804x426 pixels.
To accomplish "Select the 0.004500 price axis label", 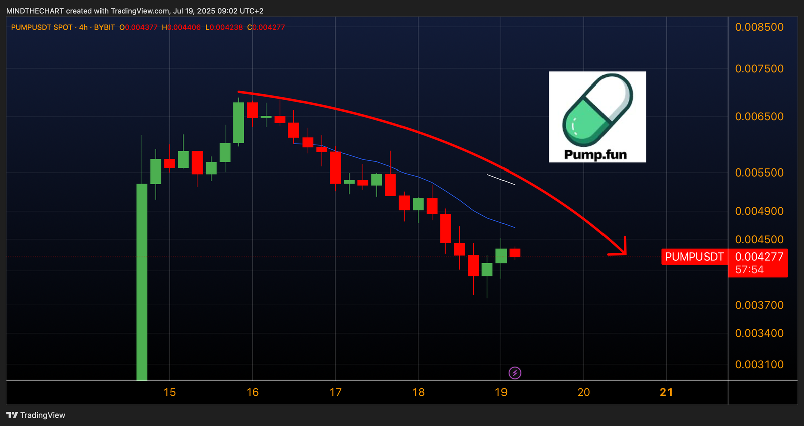I will [x=759, y=239].
